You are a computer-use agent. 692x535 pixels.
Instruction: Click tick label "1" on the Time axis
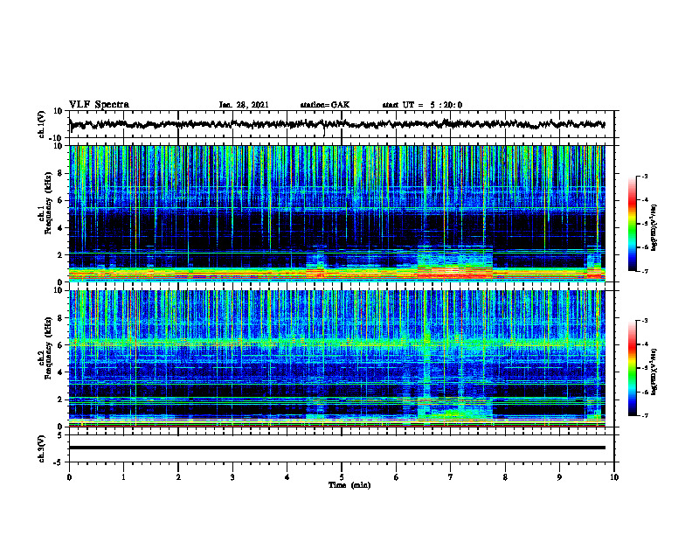click(x=123, y=477)
